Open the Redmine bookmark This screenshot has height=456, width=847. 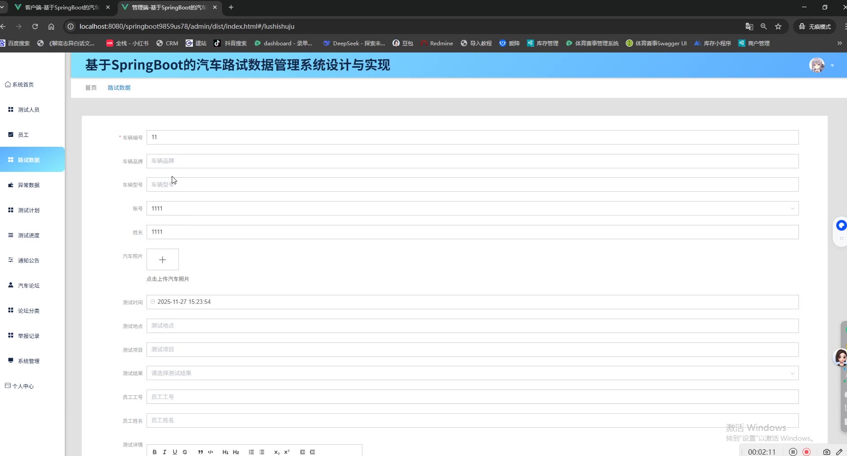[437, 43]
